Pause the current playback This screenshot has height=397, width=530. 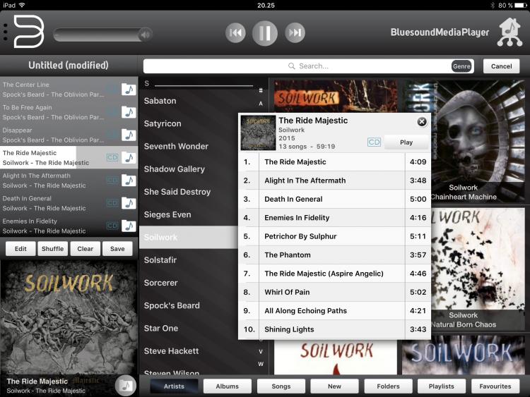point(265,32)
